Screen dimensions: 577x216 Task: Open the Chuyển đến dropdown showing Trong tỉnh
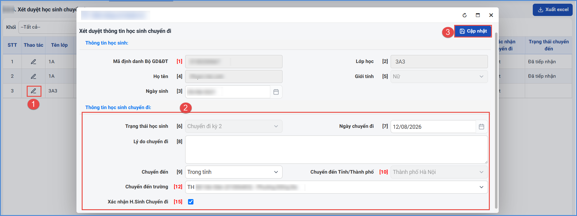click(x=234, y=172)
